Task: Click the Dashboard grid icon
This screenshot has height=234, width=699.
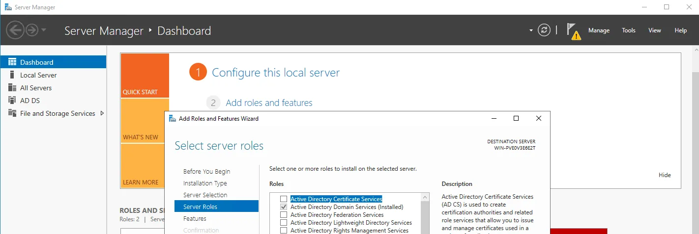Action: (x=12, y=62)
